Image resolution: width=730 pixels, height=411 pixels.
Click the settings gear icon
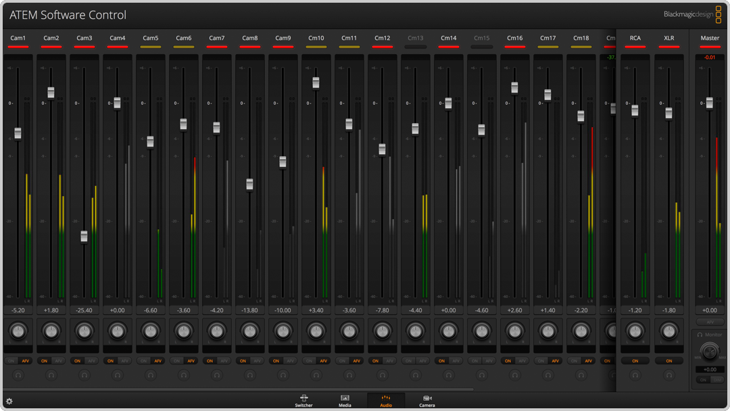[x=9, y=400]
